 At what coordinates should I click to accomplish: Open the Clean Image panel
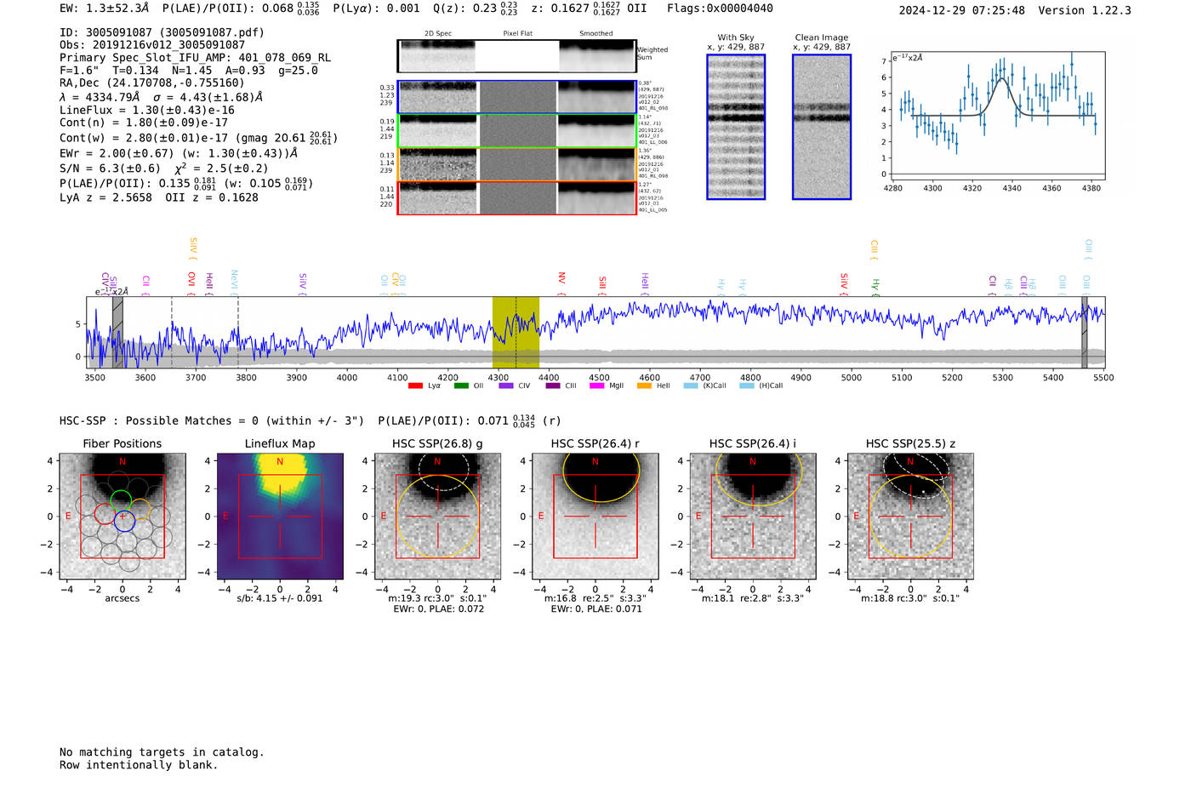pyautogui.click(x=822, y=127)
